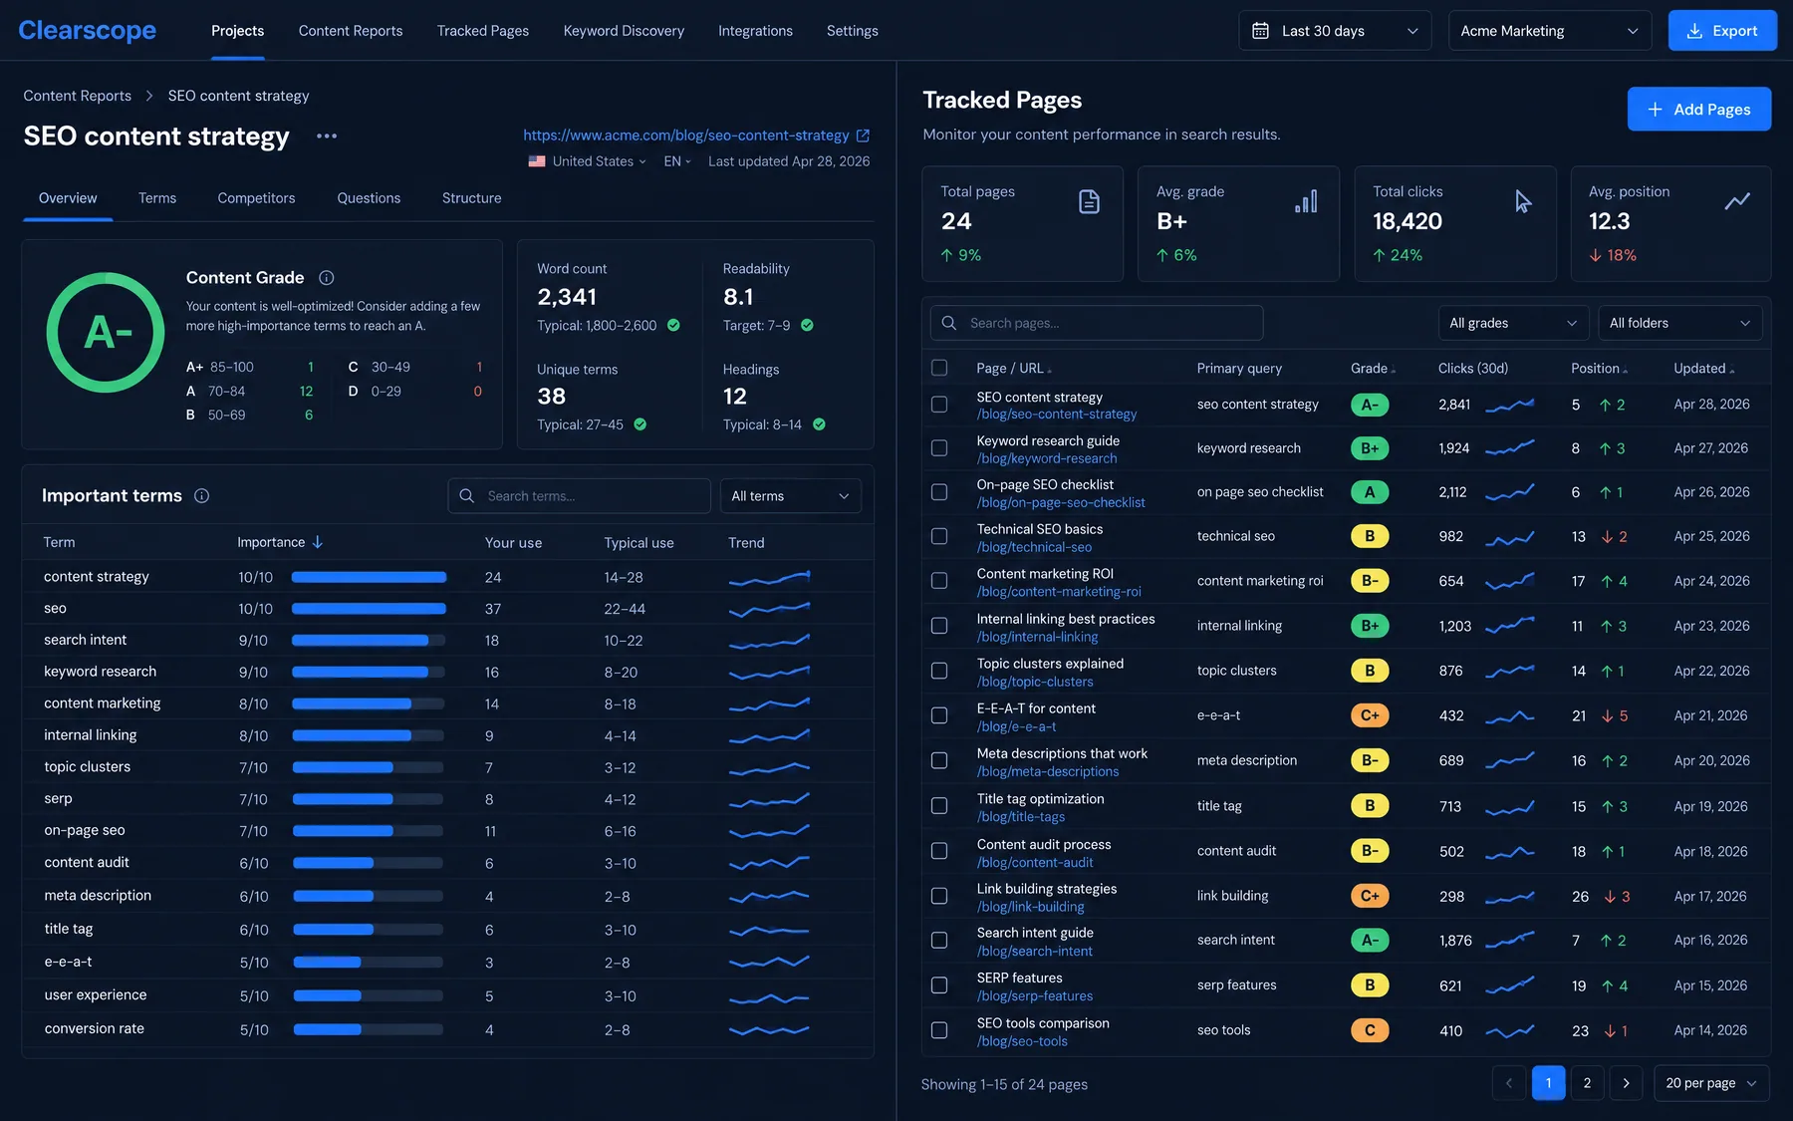This screenshot has width=1793, height=1121.
Task: Check the E-E-A-T for content row checkbox
Action: tap(939, 715)
